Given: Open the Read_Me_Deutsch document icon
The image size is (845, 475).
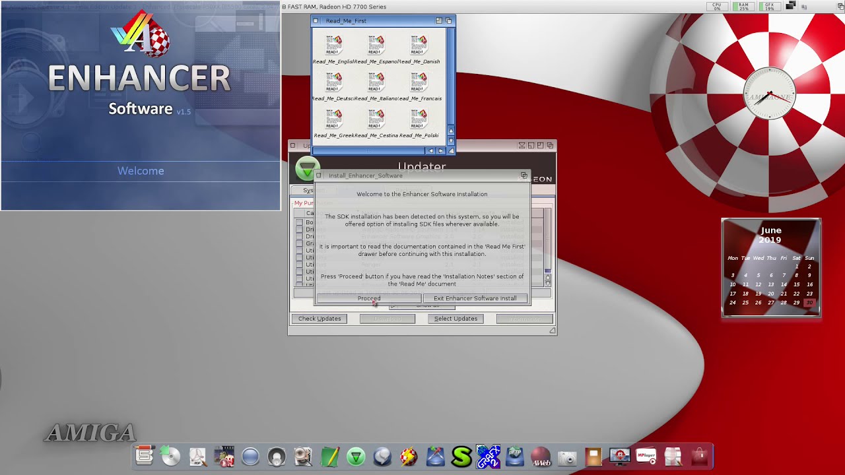Looking at the screenshot, I should tap(334, 82).
